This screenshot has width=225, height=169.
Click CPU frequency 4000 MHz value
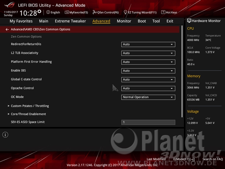[193, 40]
